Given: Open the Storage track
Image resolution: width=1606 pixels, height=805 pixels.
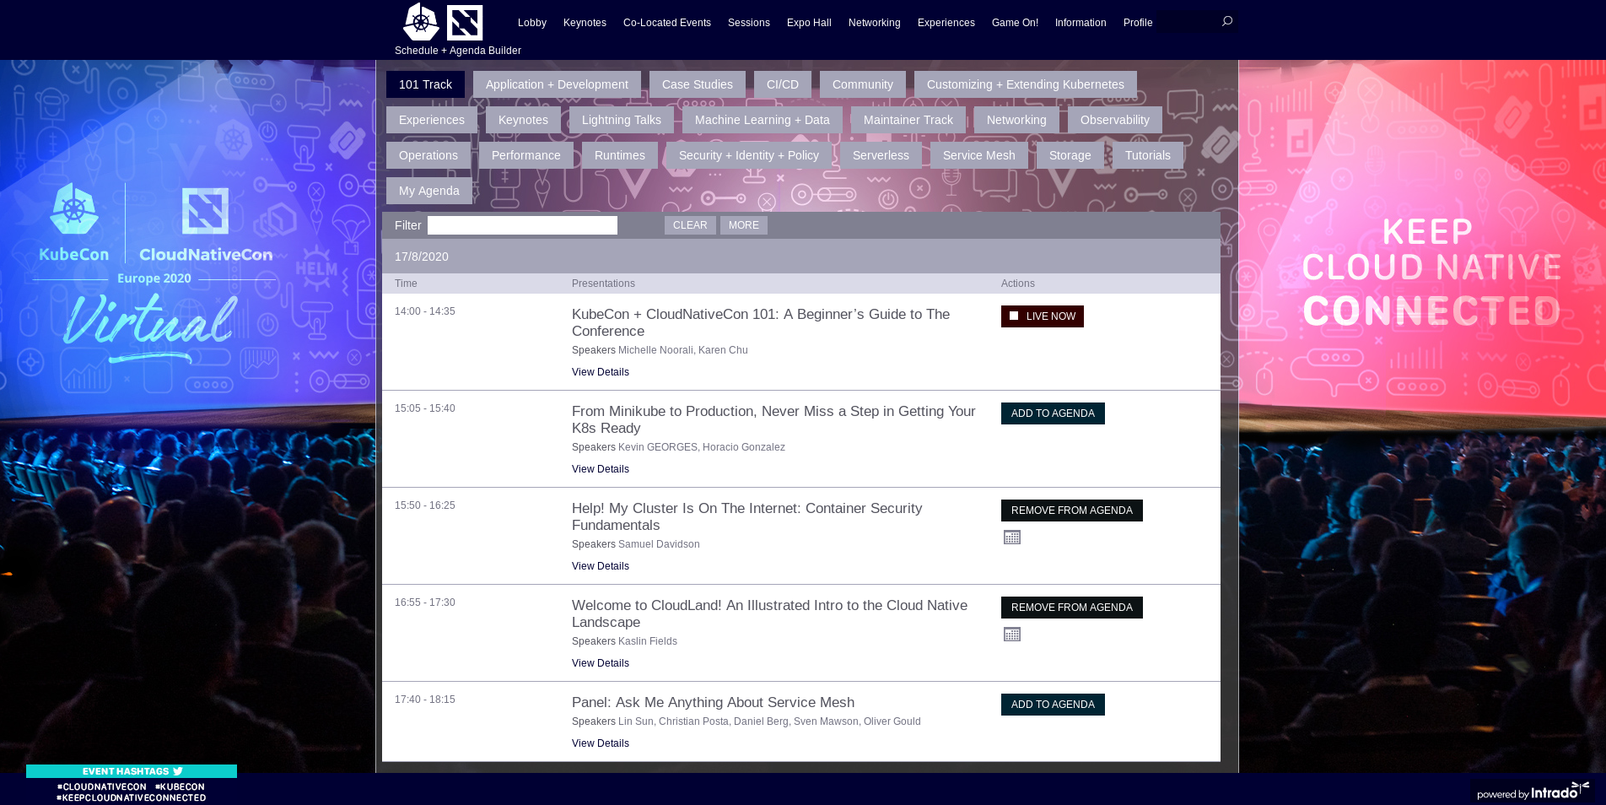Looking at the screenshot, I should [x=1070, y=155].
